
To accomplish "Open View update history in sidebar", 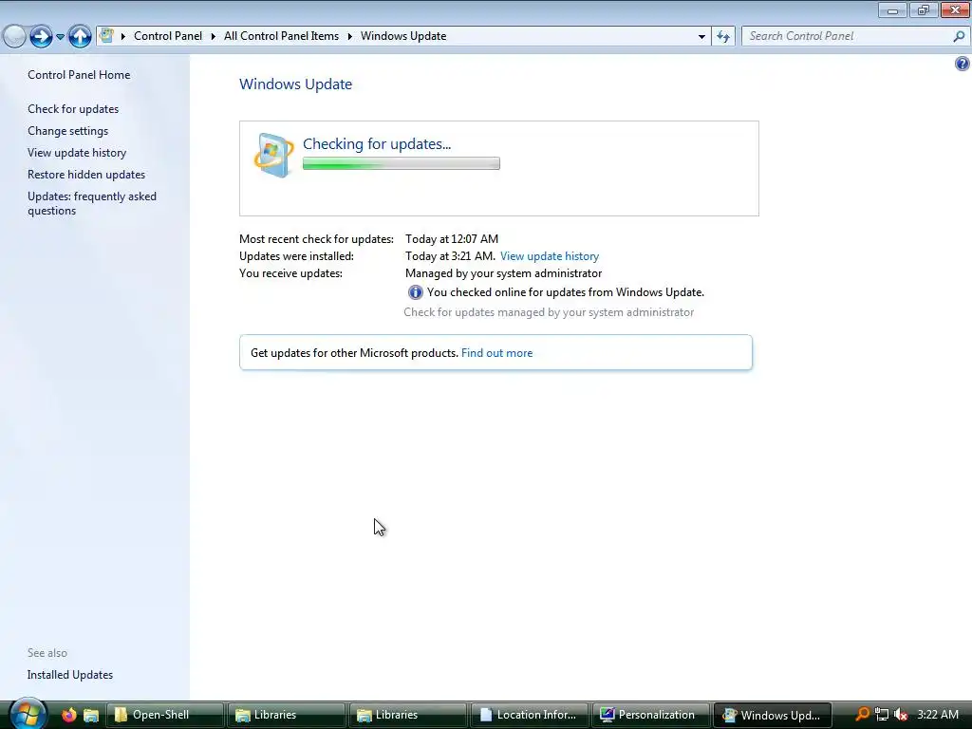I will (77, 153).
